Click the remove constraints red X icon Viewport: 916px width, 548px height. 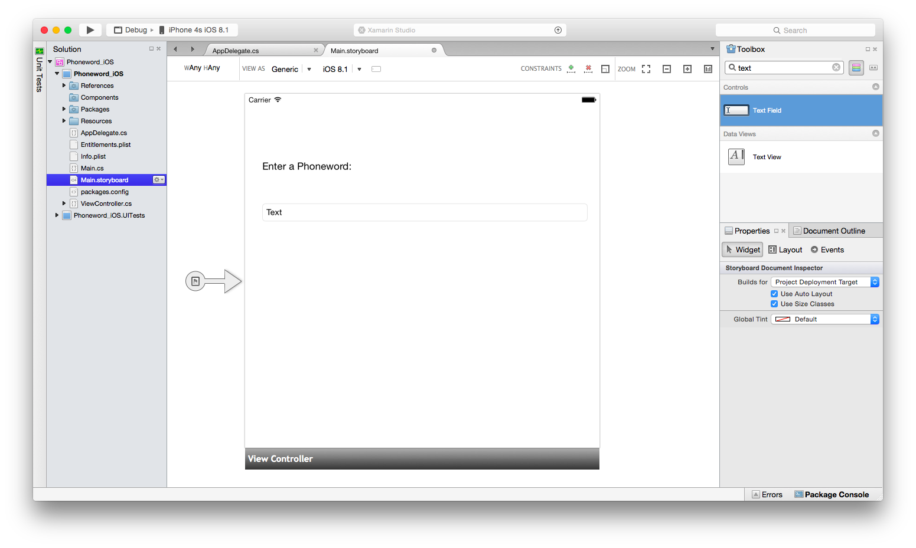coord(588,69)
